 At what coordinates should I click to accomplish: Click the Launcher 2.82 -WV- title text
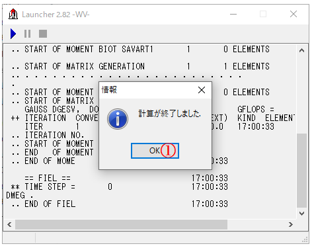coord(56,15)
